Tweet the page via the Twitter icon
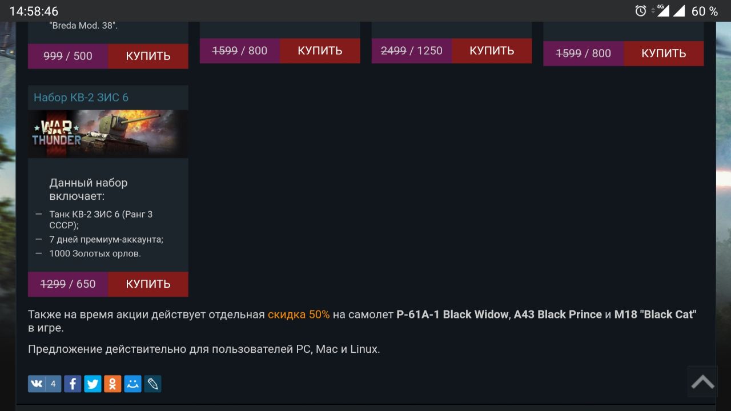The width and height of the screenshot is (731, 411). [x=93, y=384]
